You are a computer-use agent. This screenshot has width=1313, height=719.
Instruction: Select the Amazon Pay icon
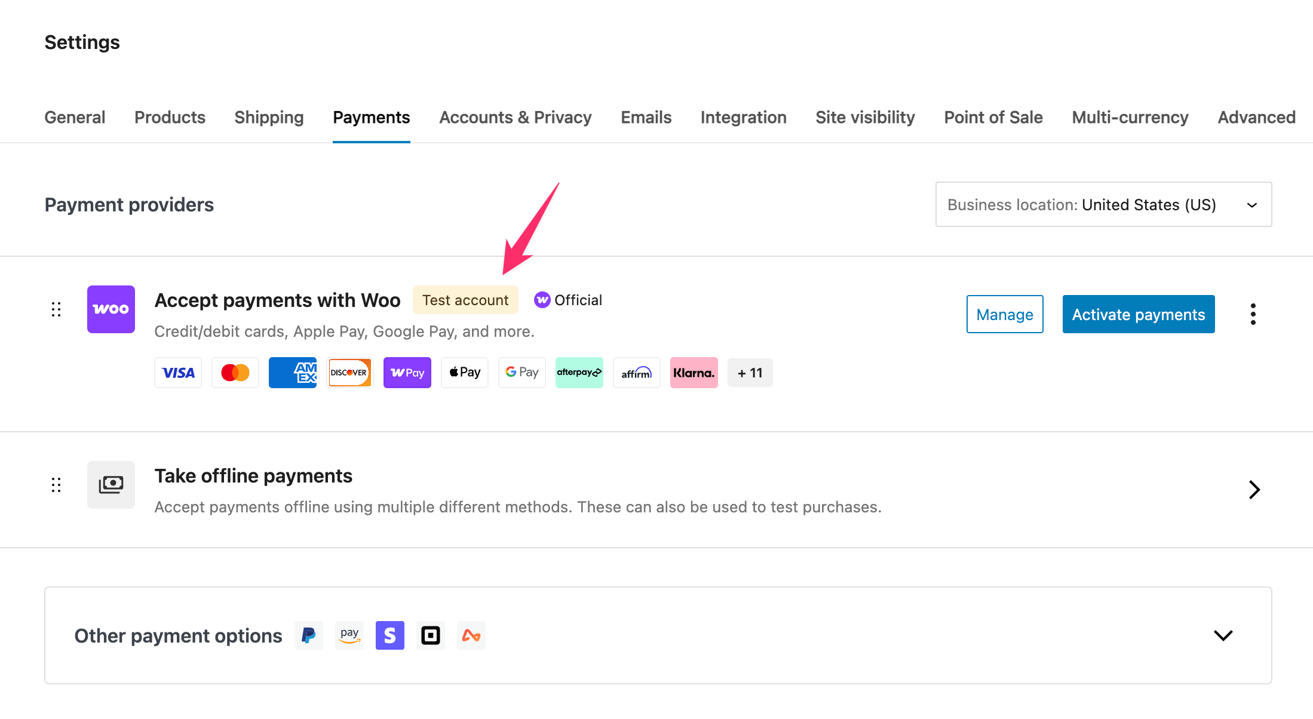pyautogui.click(x=349, y=635)
